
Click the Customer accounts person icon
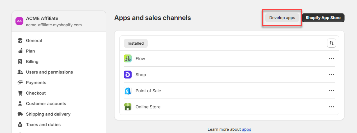tap(20, 103)
